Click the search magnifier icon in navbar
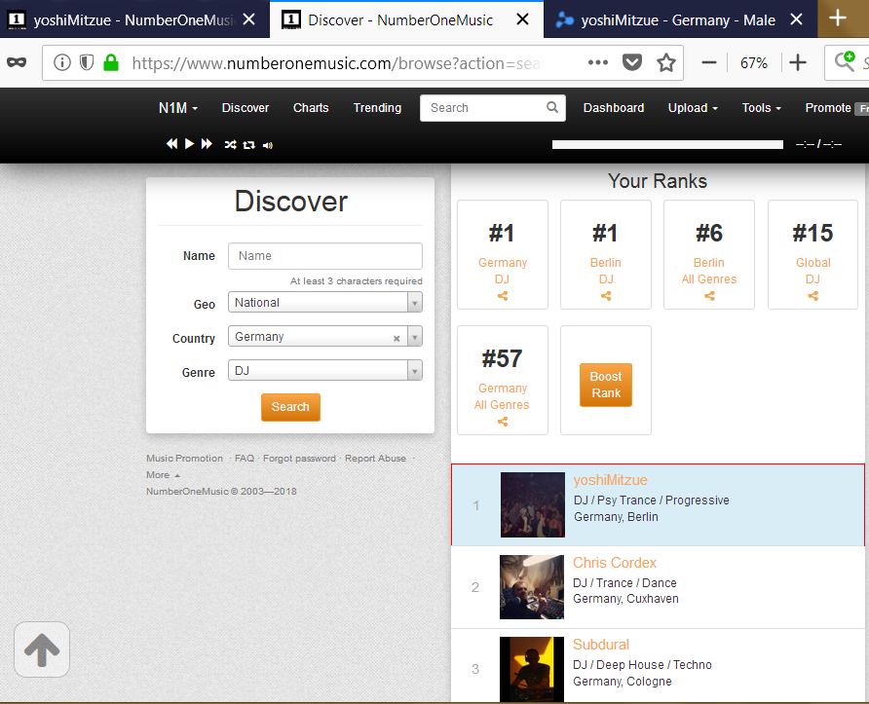The height and width of the screenshot is (704, 869). (552, 107)
